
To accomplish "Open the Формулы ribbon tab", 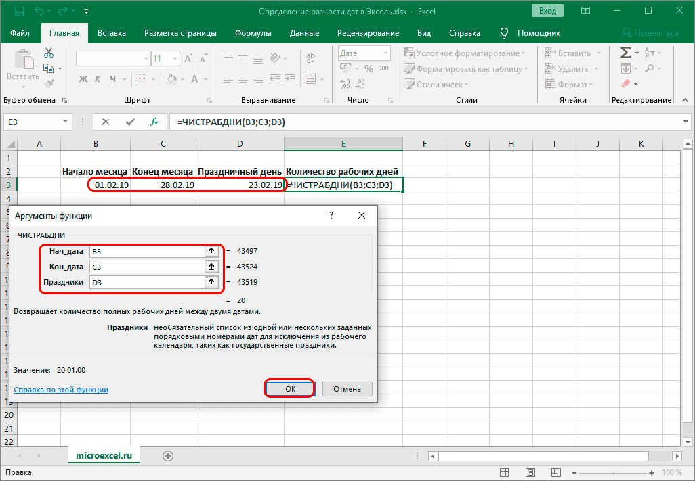I will [253, 33].
